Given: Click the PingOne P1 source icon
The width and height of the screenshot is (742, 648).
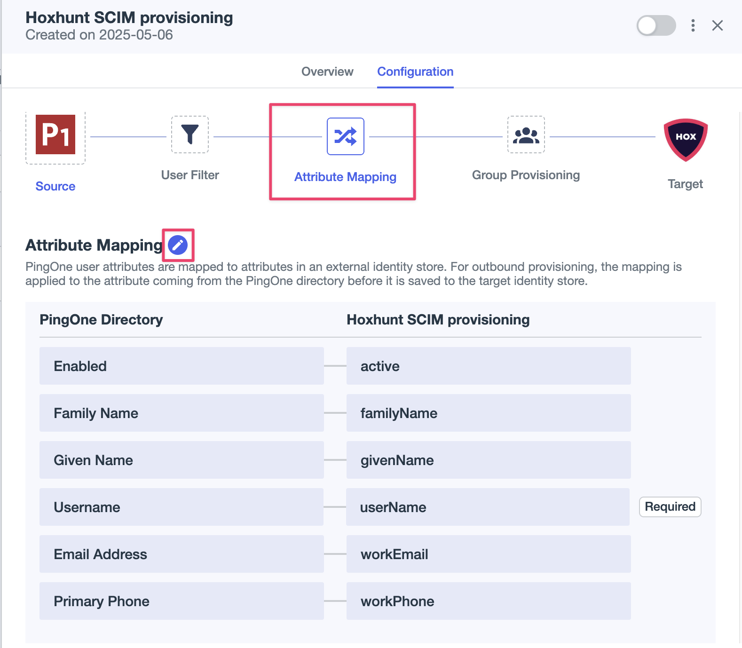Looking at the screenshot, I should point(55,134).
